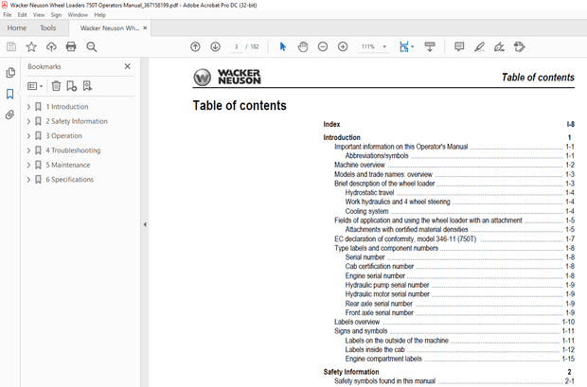Open bookmarks options dropdown menu
This screenshot has height=387, width=587.
pyautogui.click(x=35, y=86)
